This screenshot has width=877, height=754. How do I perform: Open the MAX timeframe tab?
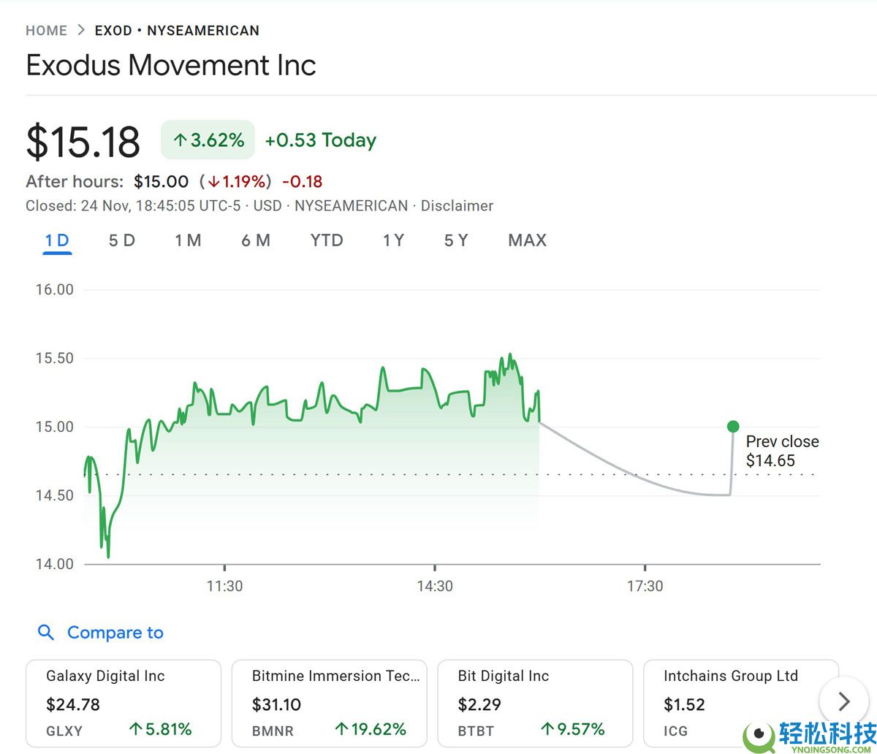(526, 240)
